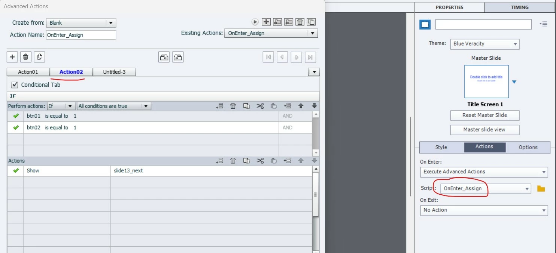Open the Properties panel tab
This screenshot has width=556, height=253.
[x=449, y=7]
